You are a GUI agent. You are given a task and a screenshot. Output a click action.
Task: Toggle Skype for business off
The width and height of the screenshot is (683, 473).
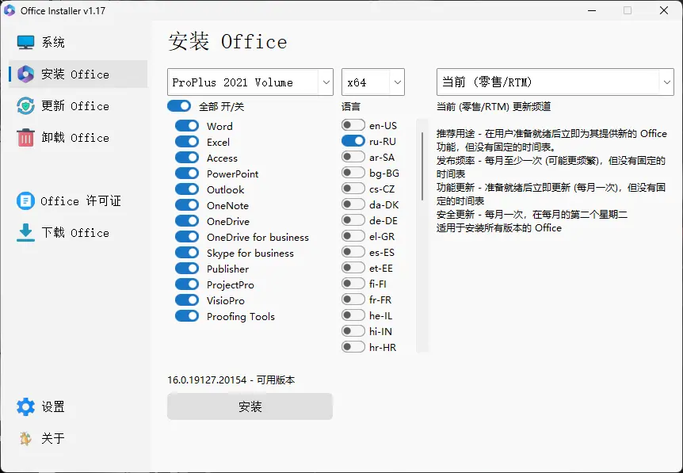[187, 253]
